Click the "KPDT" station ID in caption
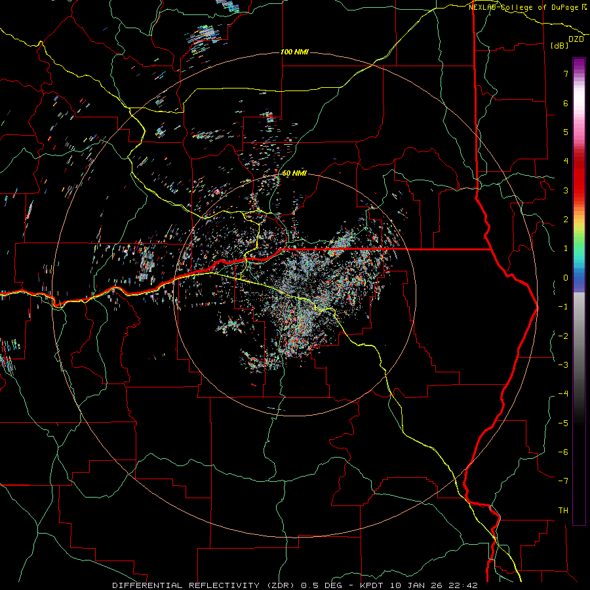This screenshot has width=590, height=590. [372, 585]
